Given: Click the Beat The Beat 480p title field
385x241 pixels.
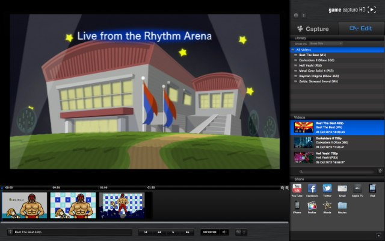Looking at the screenshot, I should click(73, 232).
